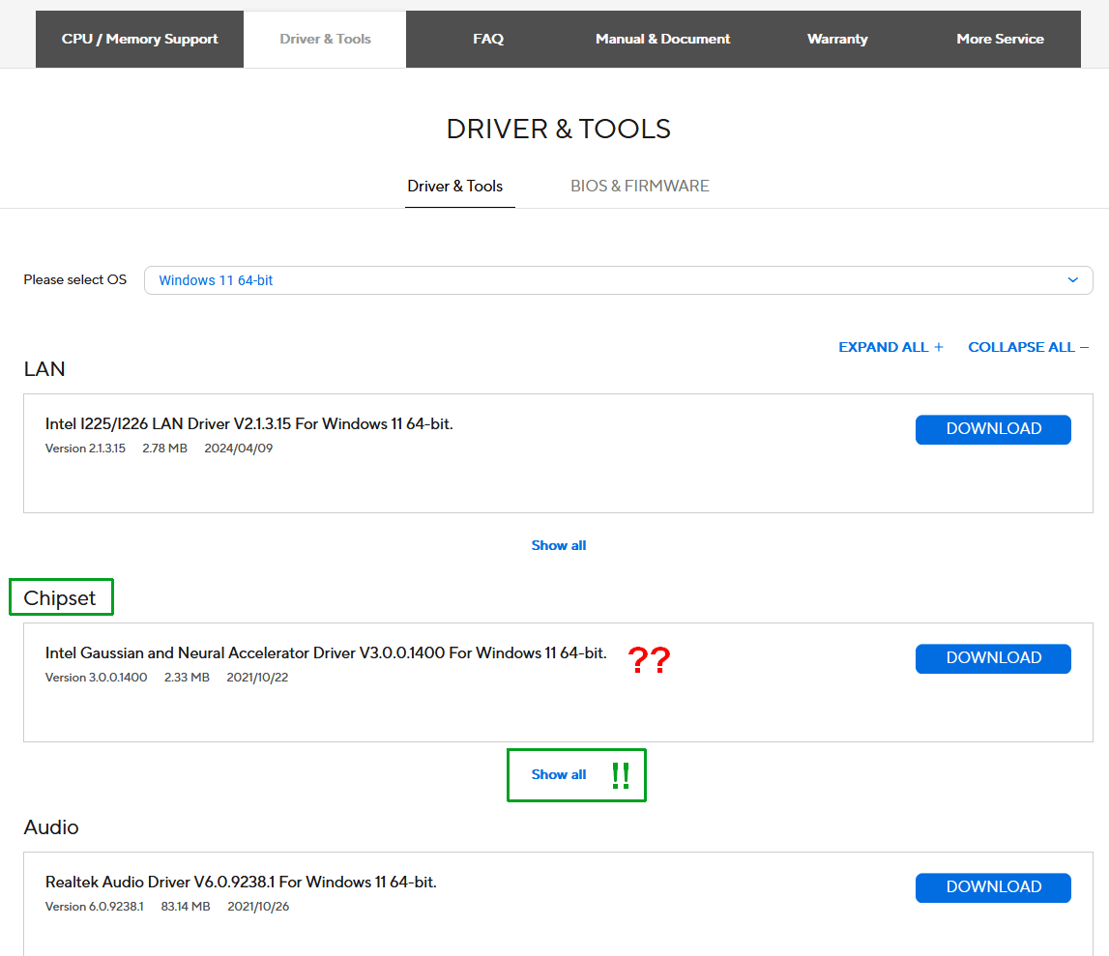
Task: Download the Realtek Audio Driver
Action: pyautogui.click(x=993, y=887)
